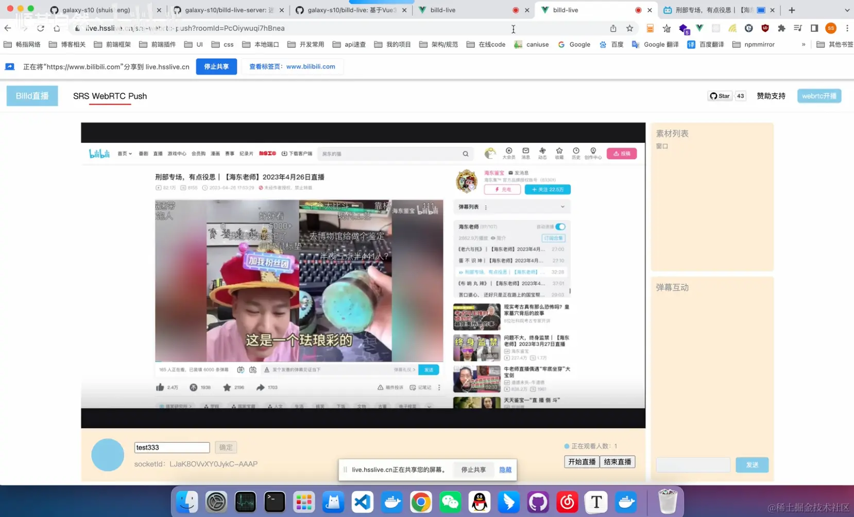Show more bookmarks with the chevron
The height and width of the screenshot is (517, 854).
click(803, 45)
